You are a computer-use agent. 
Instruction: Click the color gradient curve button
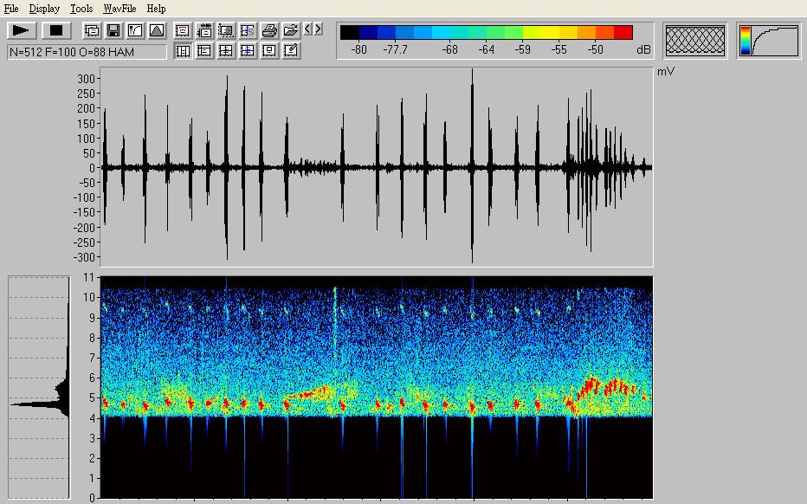(x=769, y=41)
